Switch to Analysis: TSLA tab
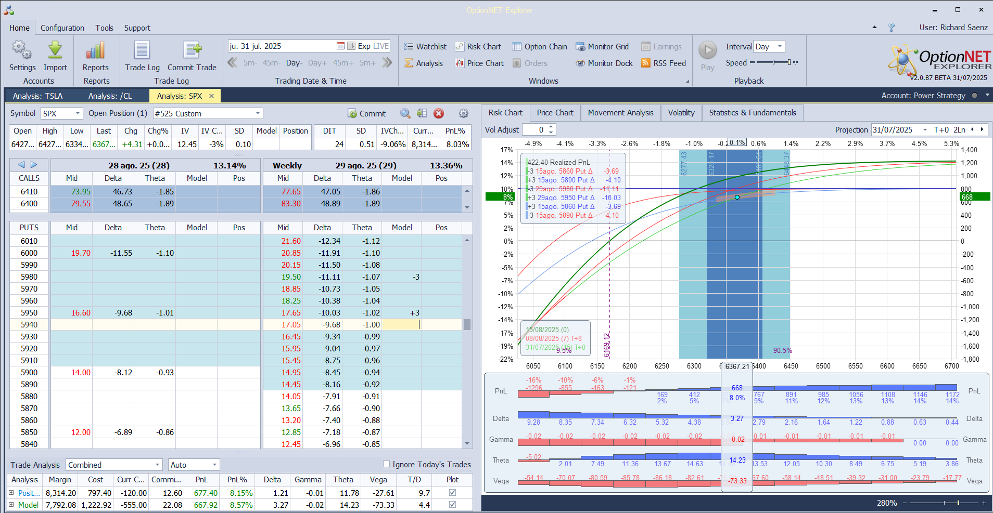 point(37,96)
